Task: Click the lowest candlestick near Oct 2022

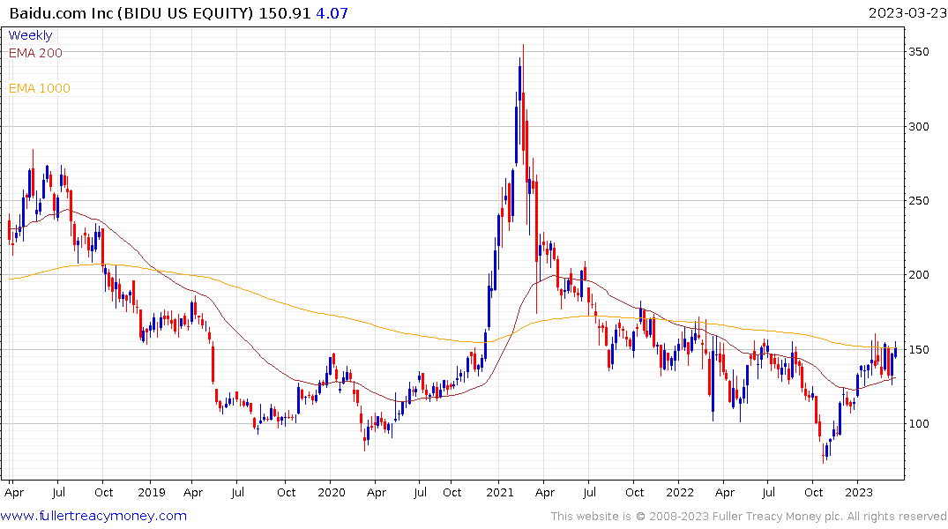Action: coord(824,453)
